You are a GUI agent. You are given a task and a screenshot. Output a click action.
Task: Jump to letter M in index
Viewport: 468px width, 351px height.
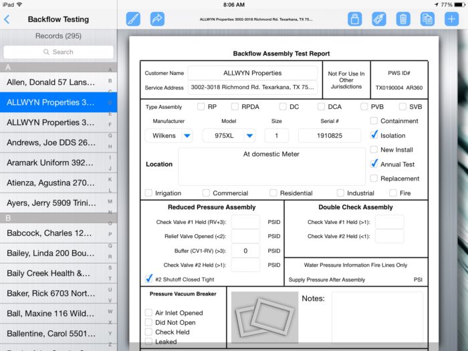[110, 201]
